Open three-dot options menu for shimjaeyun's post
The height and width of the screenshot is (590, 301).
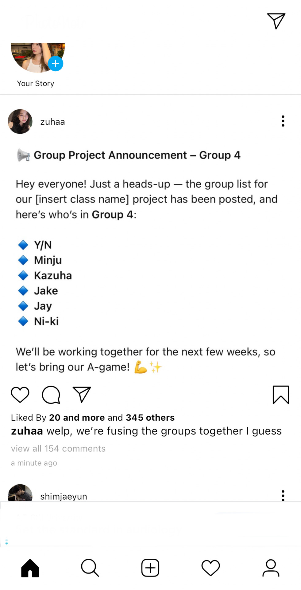point(283,495)
